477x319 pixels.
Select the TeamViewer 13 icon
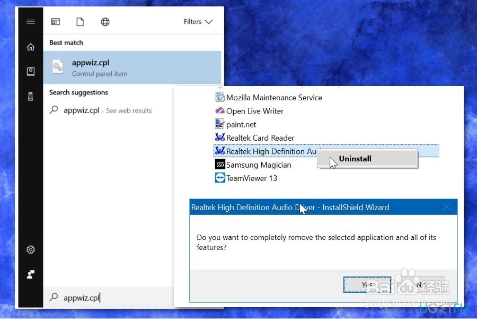point(219,178)
